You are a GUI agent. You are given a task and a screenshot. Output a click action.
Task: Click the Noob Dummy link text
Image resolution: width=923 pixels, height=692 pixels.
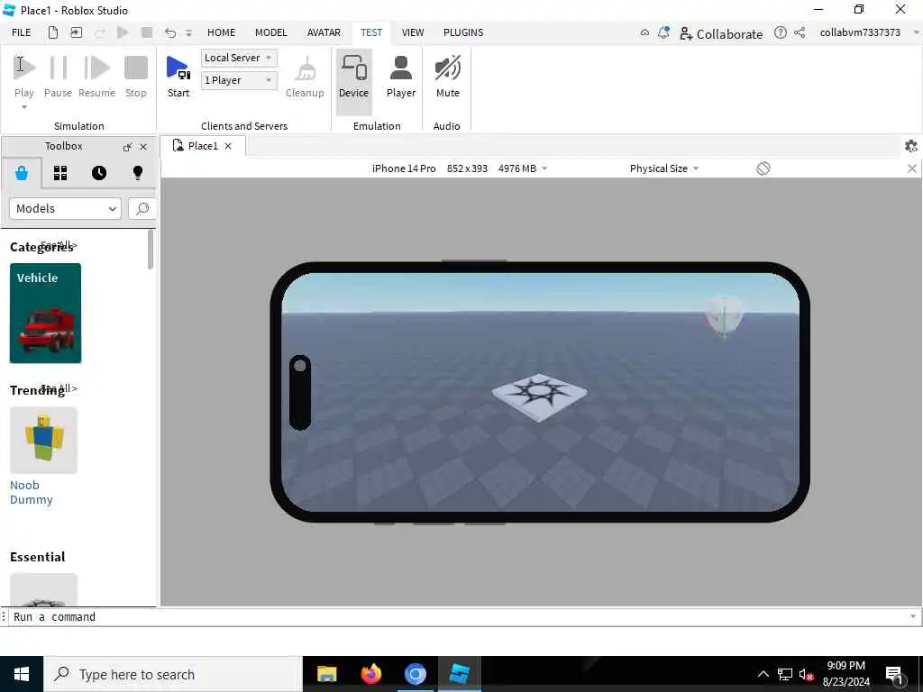click(x=32, y=493)
